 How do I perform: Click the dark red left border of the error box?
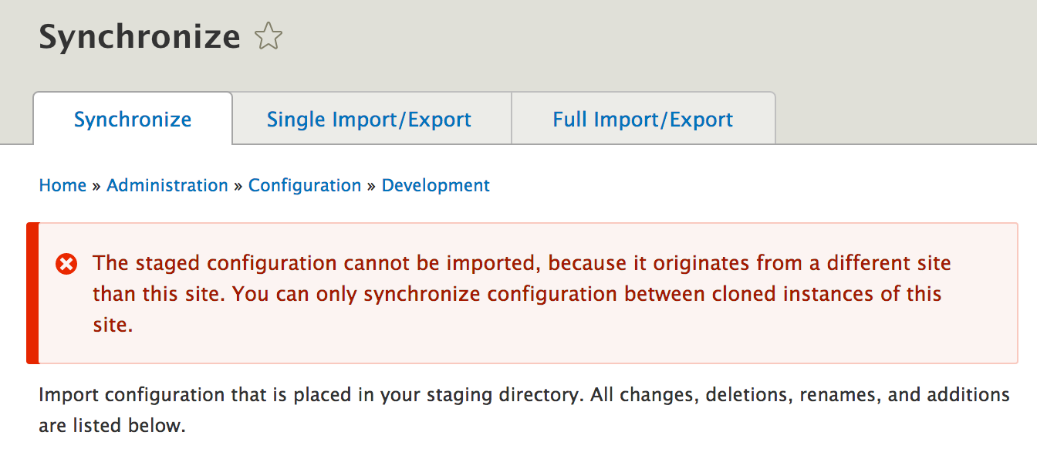coord(32,293)
